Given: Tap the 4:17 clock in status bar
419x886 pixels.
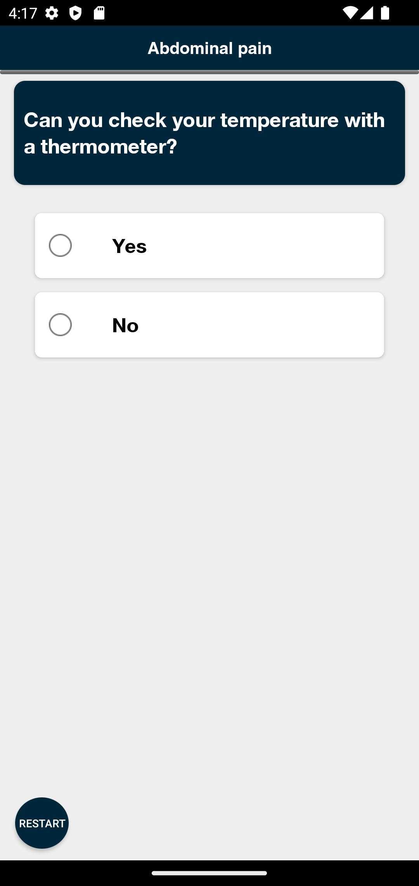Looking at the screenshot, I should (x=23, y=13).
